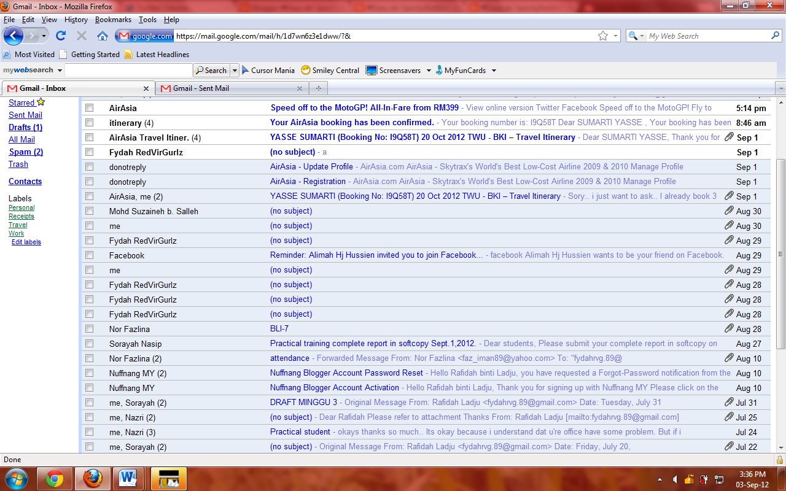Click the Firefox back arrow button
The image size is (786, 491).
[13, 36]
